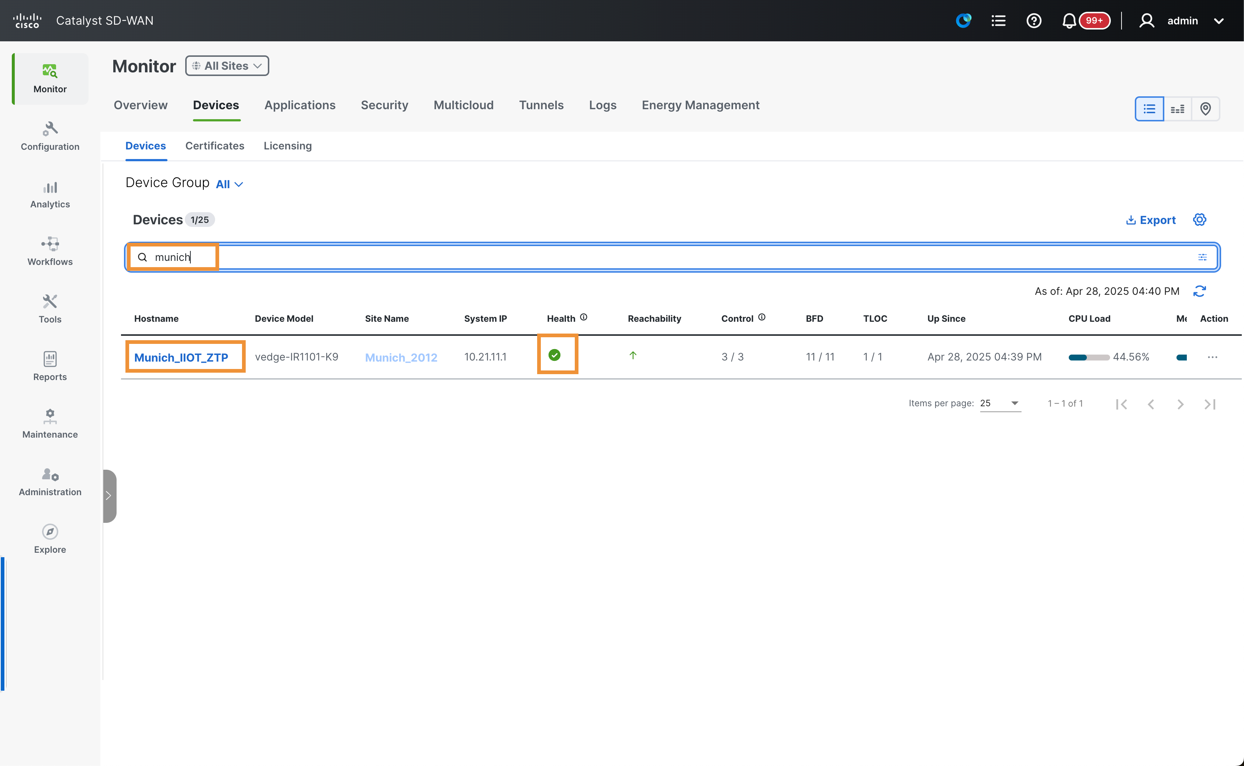
Task: Sort by the Up Since column header
Action: click(x=946, y=319)
